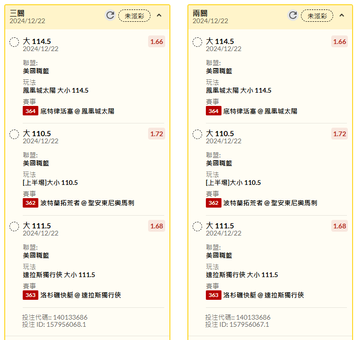The image size is (354, 340).
Task: Click odds 1.68 badge in 三關 card
Action: [x=157, y=226]
